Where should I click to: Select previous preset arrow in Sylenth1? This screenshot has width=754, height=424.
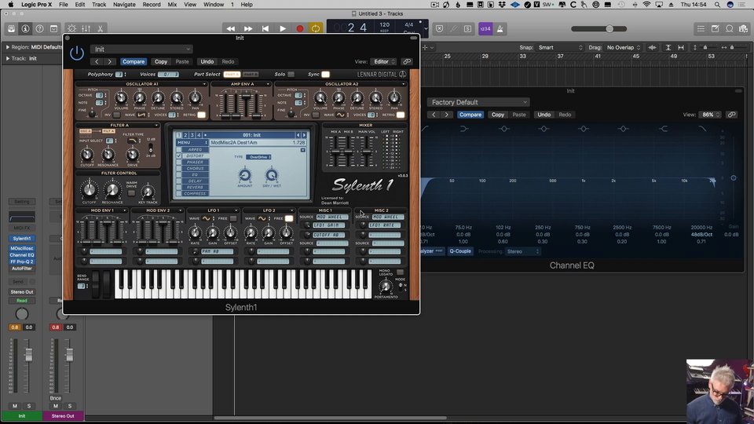point(97,61)
